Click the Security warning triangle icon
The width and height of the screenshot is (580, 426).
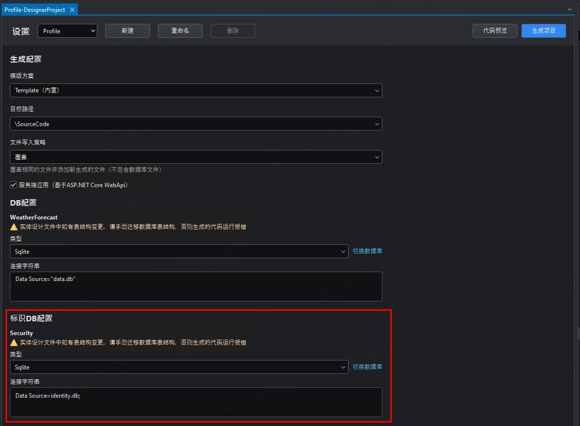(14, 343)
